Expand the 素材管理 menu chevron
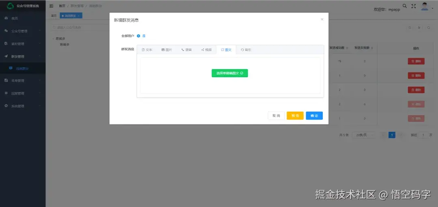 point(40,44)
